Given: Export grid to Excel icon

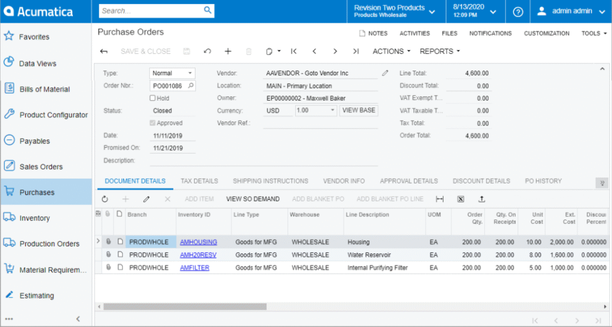Looking at the screenshot, I should (461, 199).
